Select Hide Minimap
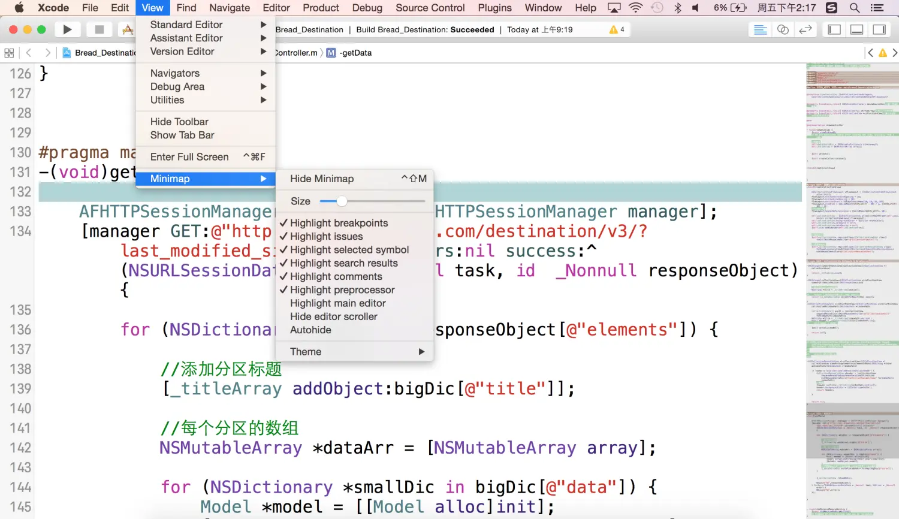Viewport: 899px width, 519px height. click(354, 179)
